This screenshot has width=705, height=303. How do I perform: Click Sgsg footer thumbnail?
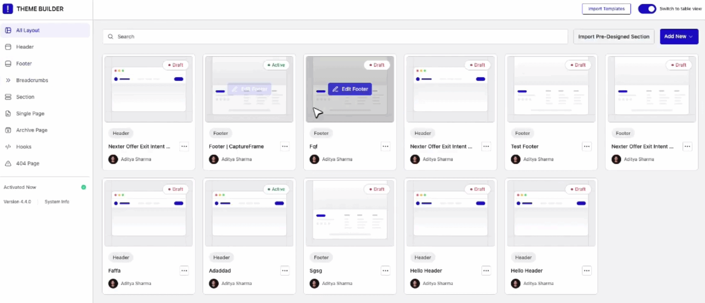pyautogui.click(x=350, y=214)
